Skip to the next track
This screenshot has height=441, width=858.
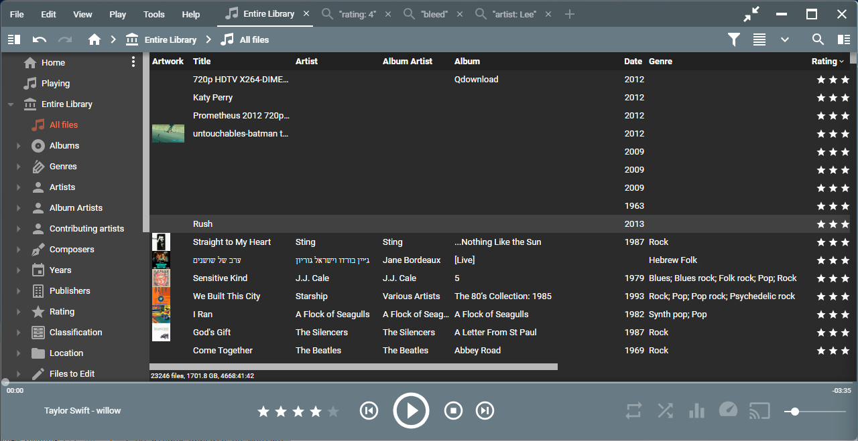[x=485, y=410]
